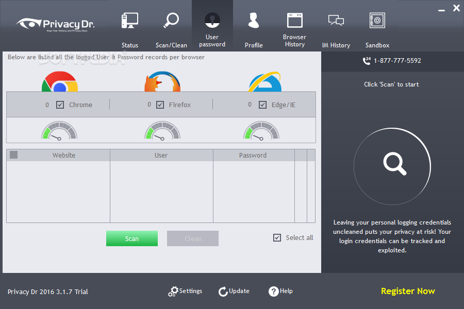Sort by the User column header
Viewport: 464px width, 309px height.
pyautogui.click(x=161, y=155)
